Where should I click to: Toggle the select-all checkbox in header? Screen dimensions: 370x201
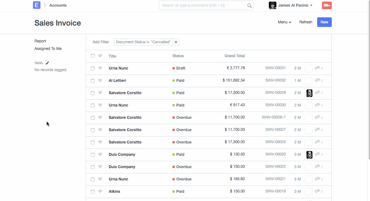93,56
